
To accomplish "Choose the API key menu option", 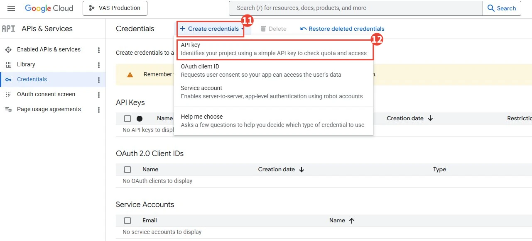I will point(274,49).
